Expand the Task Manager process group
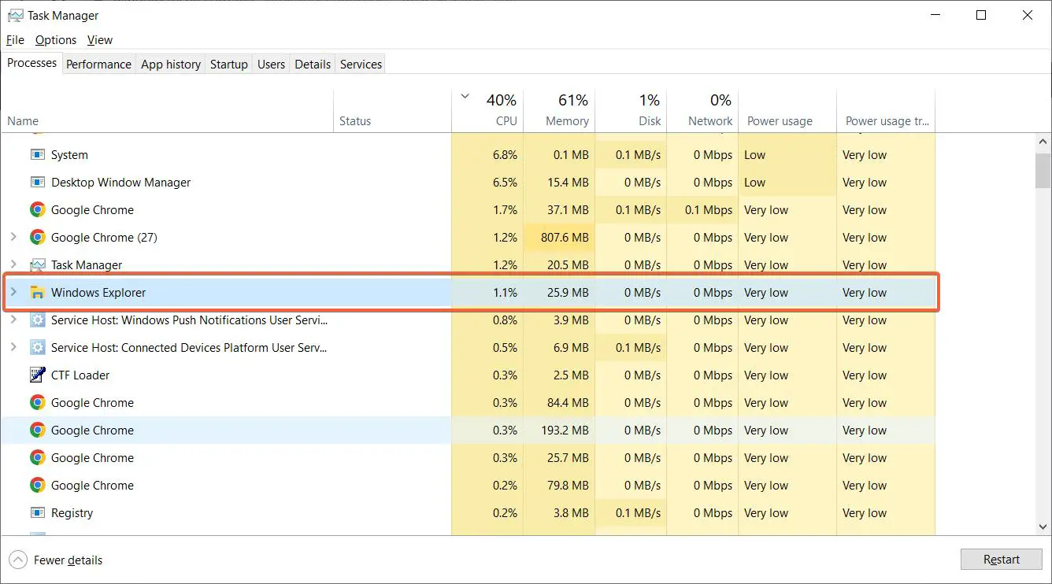The height and width of the screenshot is (584, 1052). 13,264
